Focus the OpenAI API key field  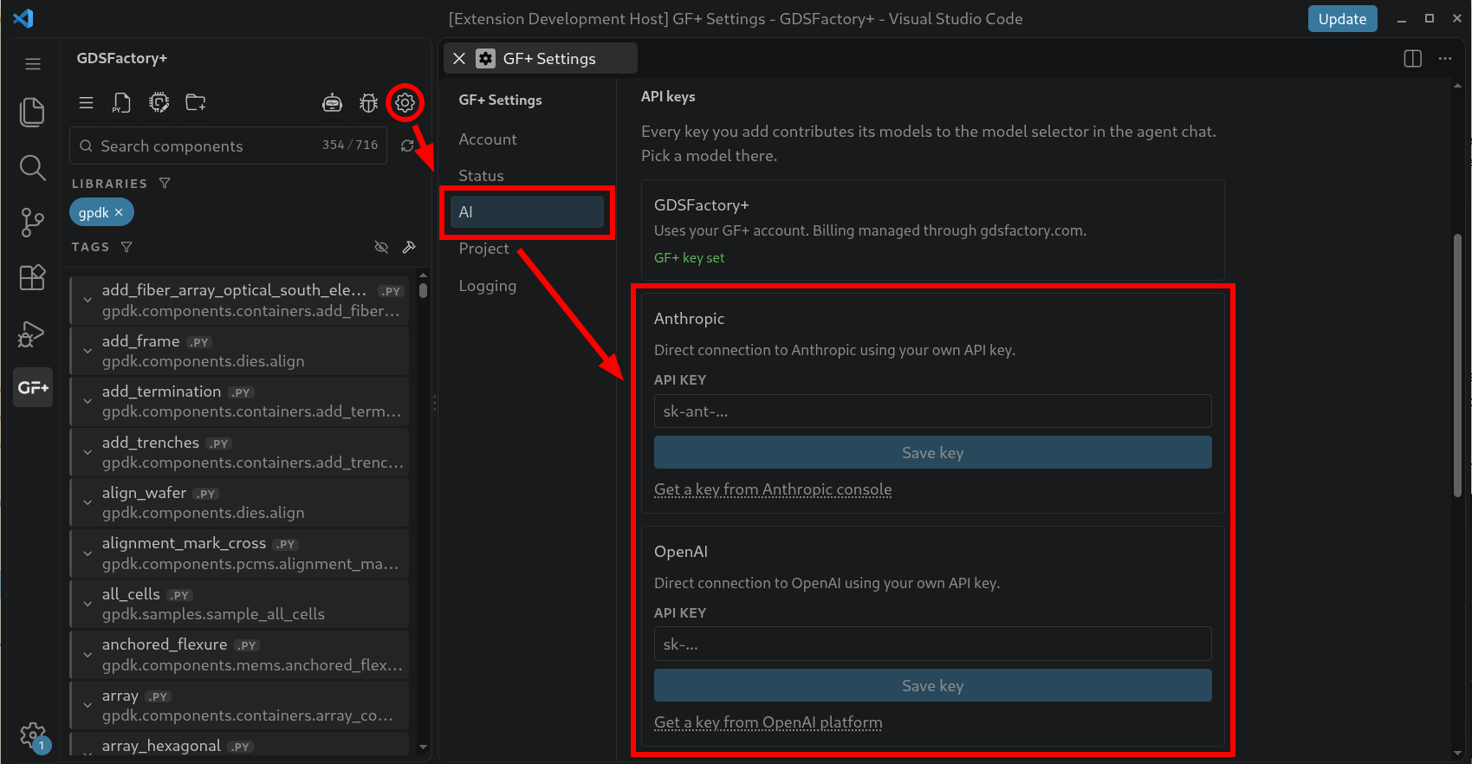[932, 644]
